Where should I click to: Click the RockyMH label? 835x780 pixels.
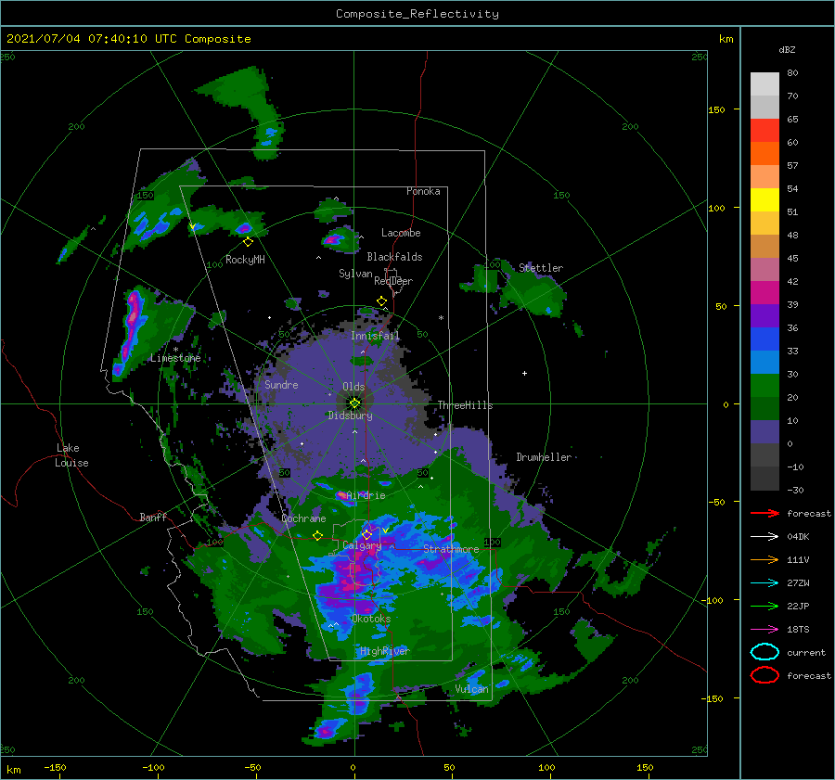pos(246,260)
